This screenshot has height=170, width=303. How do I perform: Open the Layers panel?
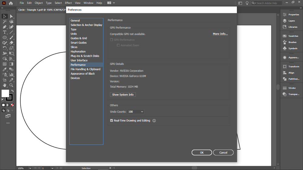point(291,21)
